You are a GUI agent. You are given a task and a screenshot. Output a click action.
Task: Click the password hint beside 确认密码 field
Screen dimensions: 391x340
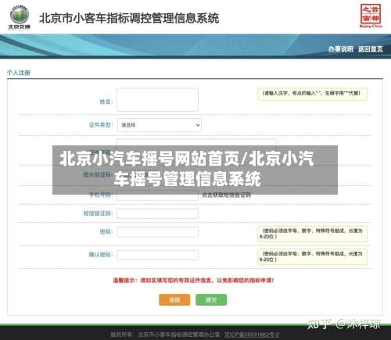[x=312, y=257]
